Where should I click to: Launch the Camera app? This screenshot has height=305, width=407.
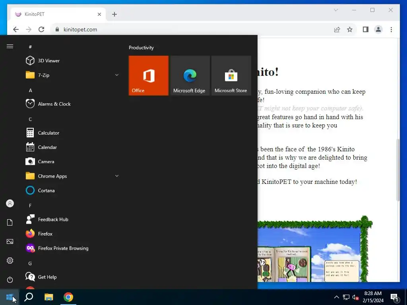(x=72, y=162)
